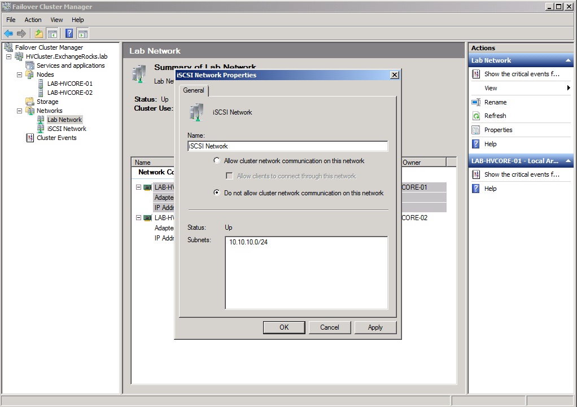Open the Action menu

click(x=33, y=20)
